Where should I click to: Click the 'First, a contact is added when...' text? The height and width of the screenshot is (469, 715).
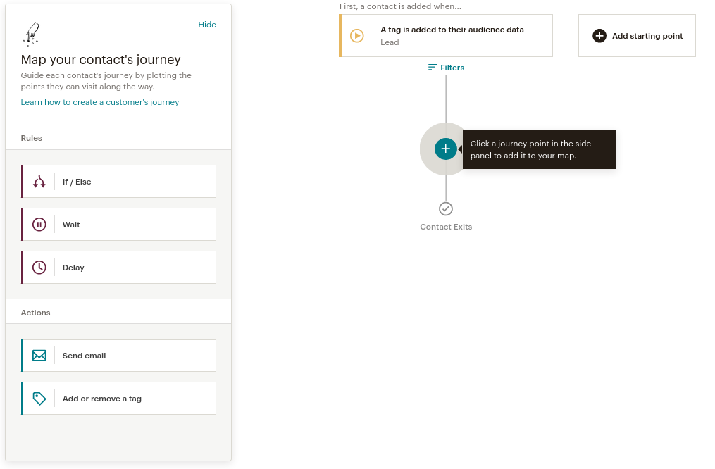(x=400, y=6)
